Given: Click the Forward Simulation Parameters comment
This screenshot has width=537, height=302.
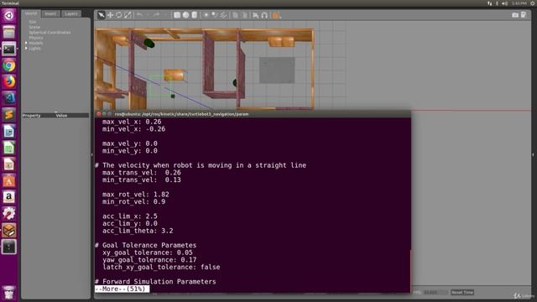Looking at the screenshot, I should (x=155, y=282).
